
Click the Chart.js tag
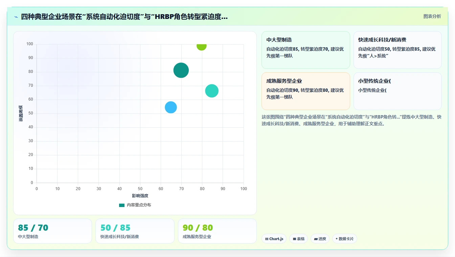274,239
